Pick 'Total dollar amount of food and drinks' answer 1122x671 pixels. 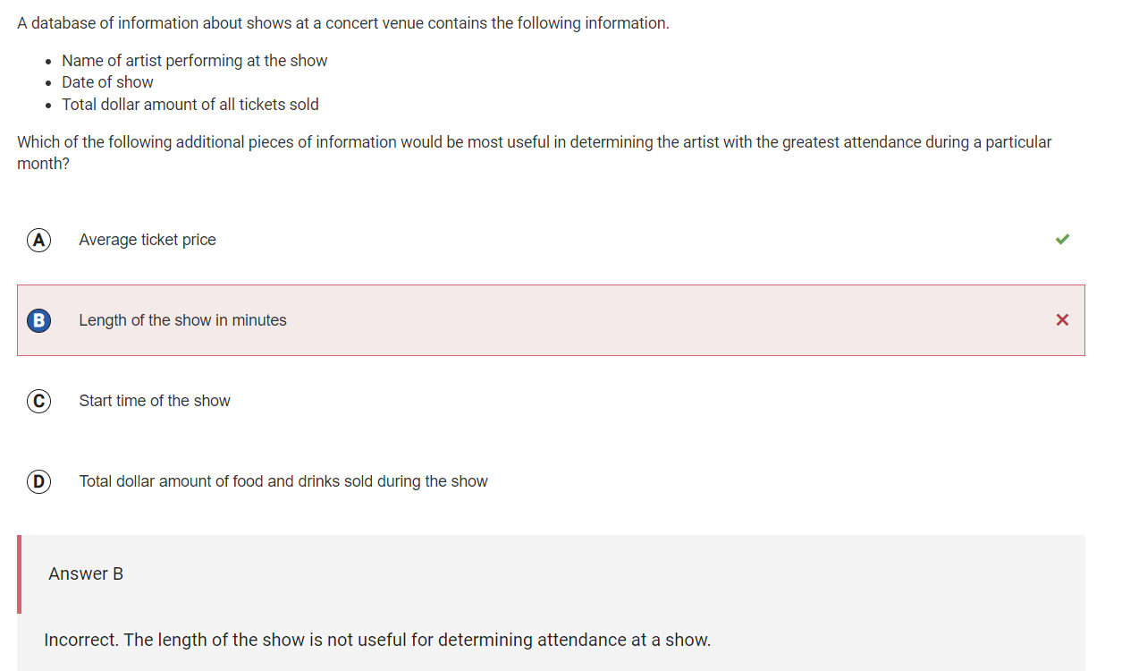click(x=283, y=481)
